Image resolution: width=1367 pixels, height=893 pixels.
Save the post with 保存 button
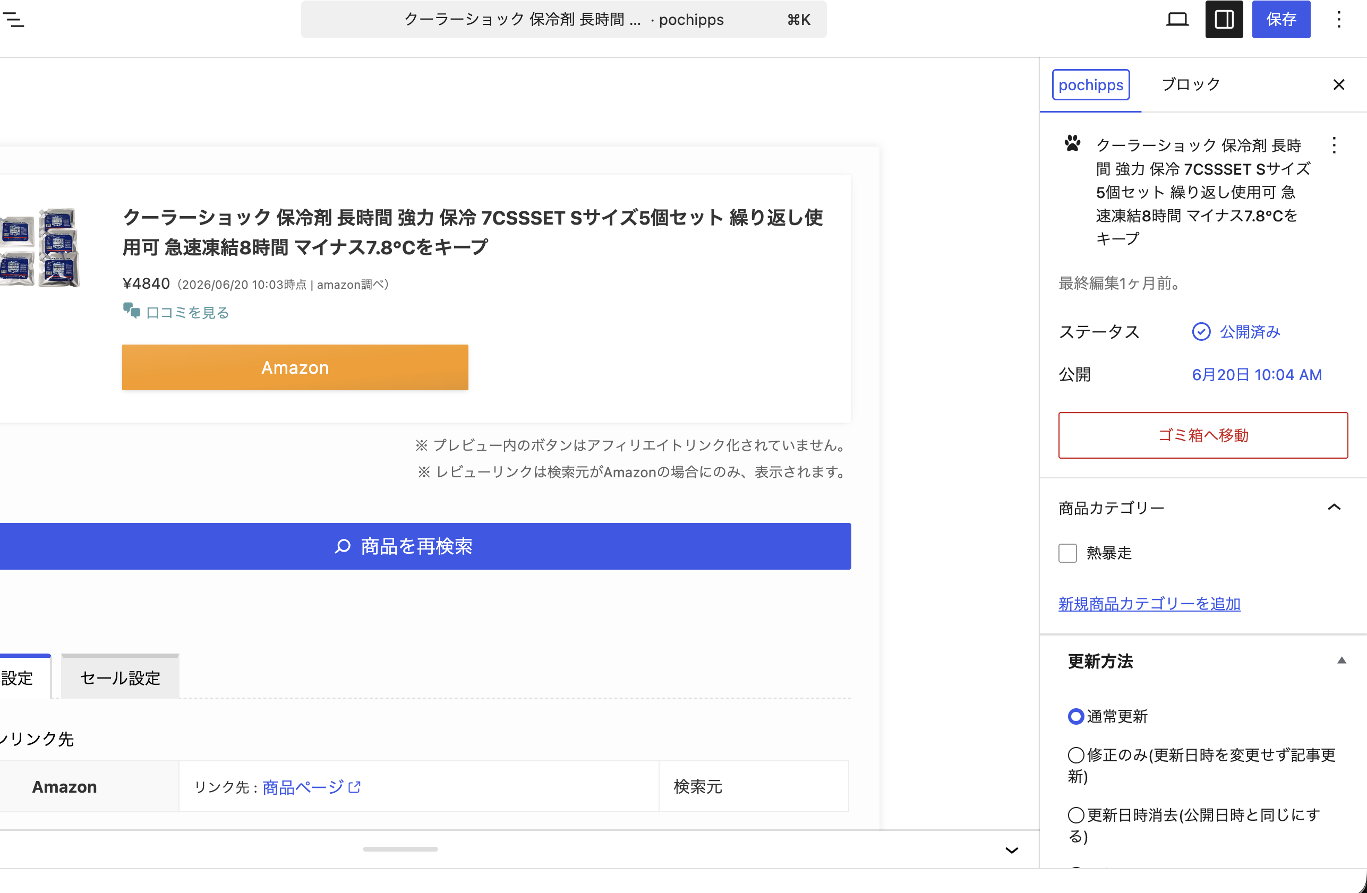tap(1281, 20)
